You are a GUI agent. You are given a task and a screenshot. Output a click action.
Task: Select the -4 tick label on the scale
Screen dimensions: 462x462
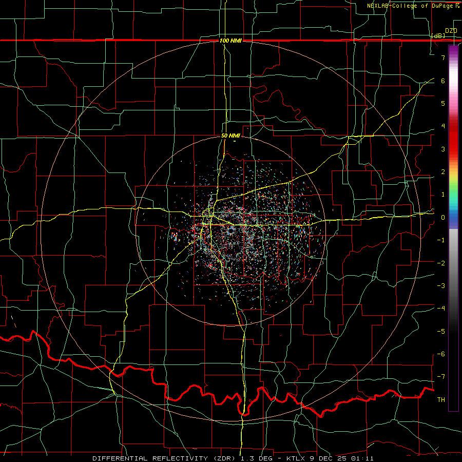(441, 309)
